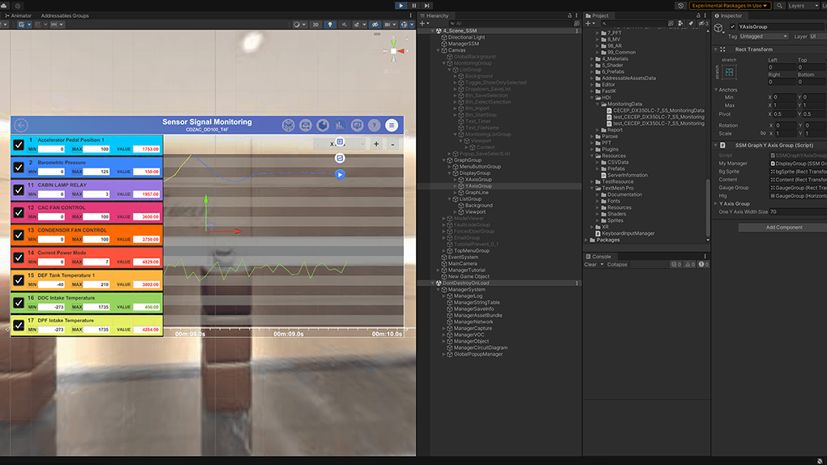Image resolution: width=827 pixels, height=465 pixels.
Task: Click Collapse in the Console toolbar
Action: click(616, 265)
